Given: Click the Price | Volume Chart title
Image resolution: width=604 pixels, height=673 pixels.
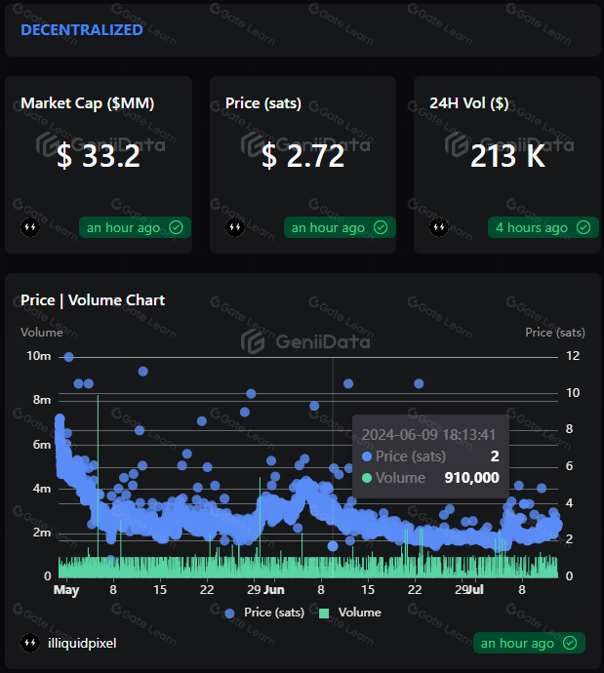Looking at the screenshot, I should coord(93,300).
